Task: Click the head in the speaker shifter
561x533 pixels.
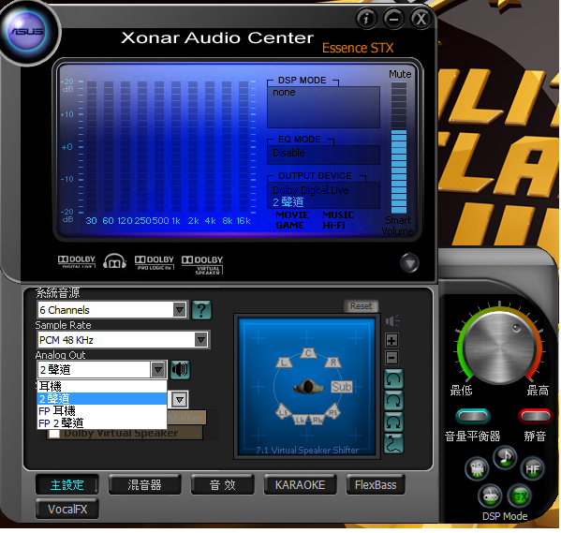Action: coord(307,387)
